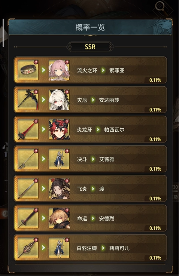Screen dimensions: 179x276
Task: Click green arrow next to 飞炎 weapon icon
Action: tap(43, 188)
